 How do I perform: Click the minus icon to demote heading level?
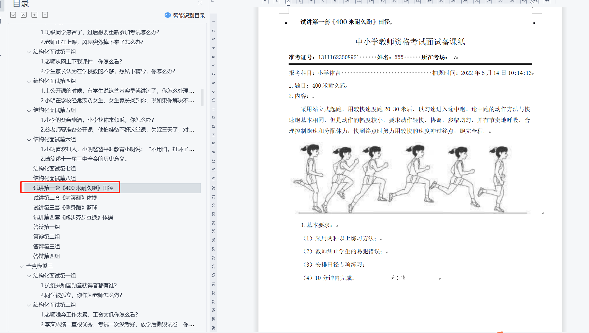(45, 15)
